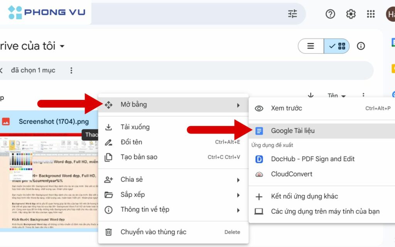Switch to list view layout
The width and height of the screenshot is (395, 247).
[x=311, y=46]
